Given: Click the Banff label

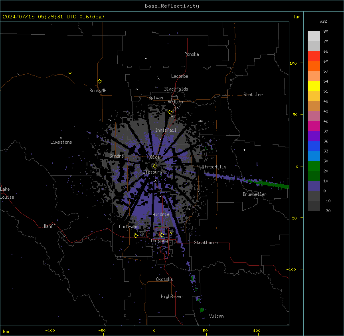Looking at the screenshot, I should click(x=49, y=226).
